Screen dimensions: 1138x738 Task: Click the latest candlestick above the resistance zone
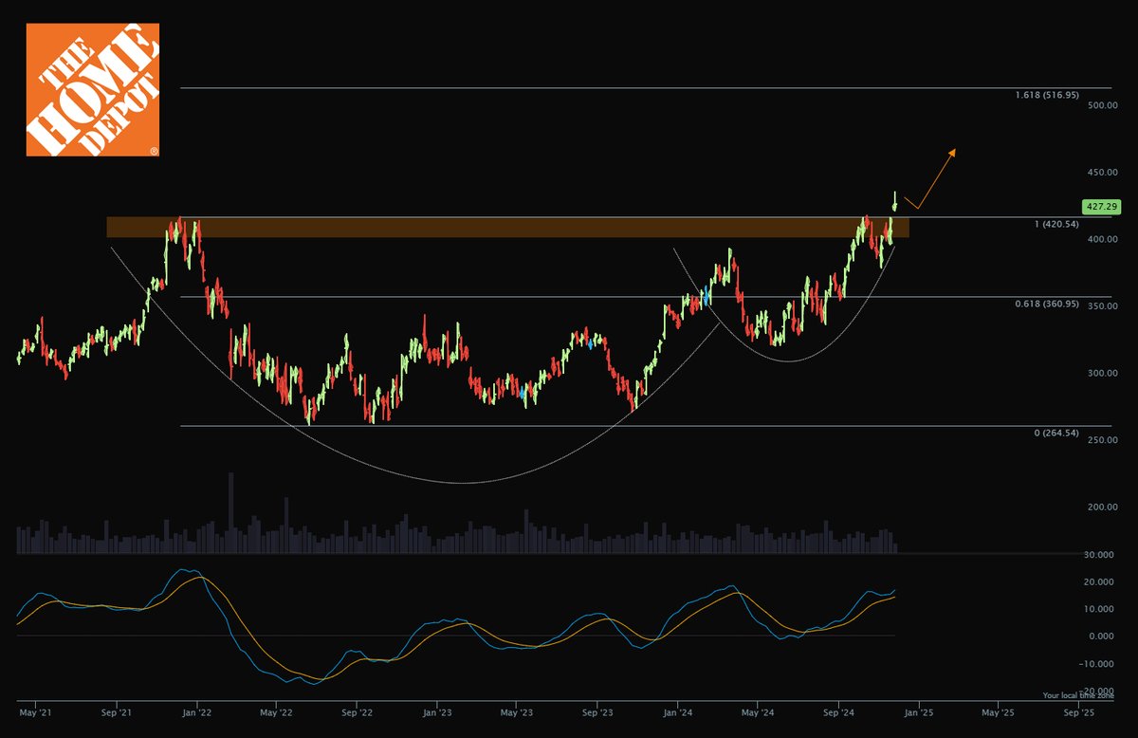pos(894,201)
